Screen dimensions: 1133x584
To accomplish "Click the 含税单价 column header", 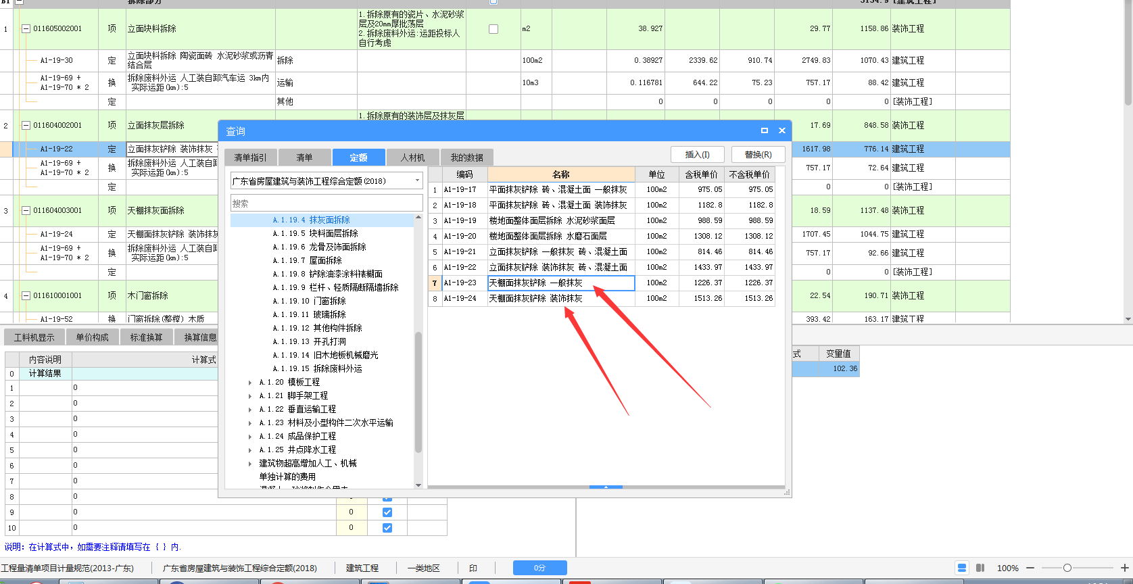I will tap(701, 174).
